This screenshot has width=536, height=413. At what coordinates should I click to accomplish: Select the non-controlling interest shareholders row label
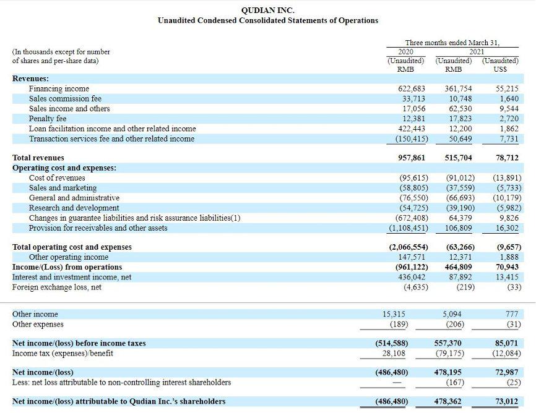122,382
